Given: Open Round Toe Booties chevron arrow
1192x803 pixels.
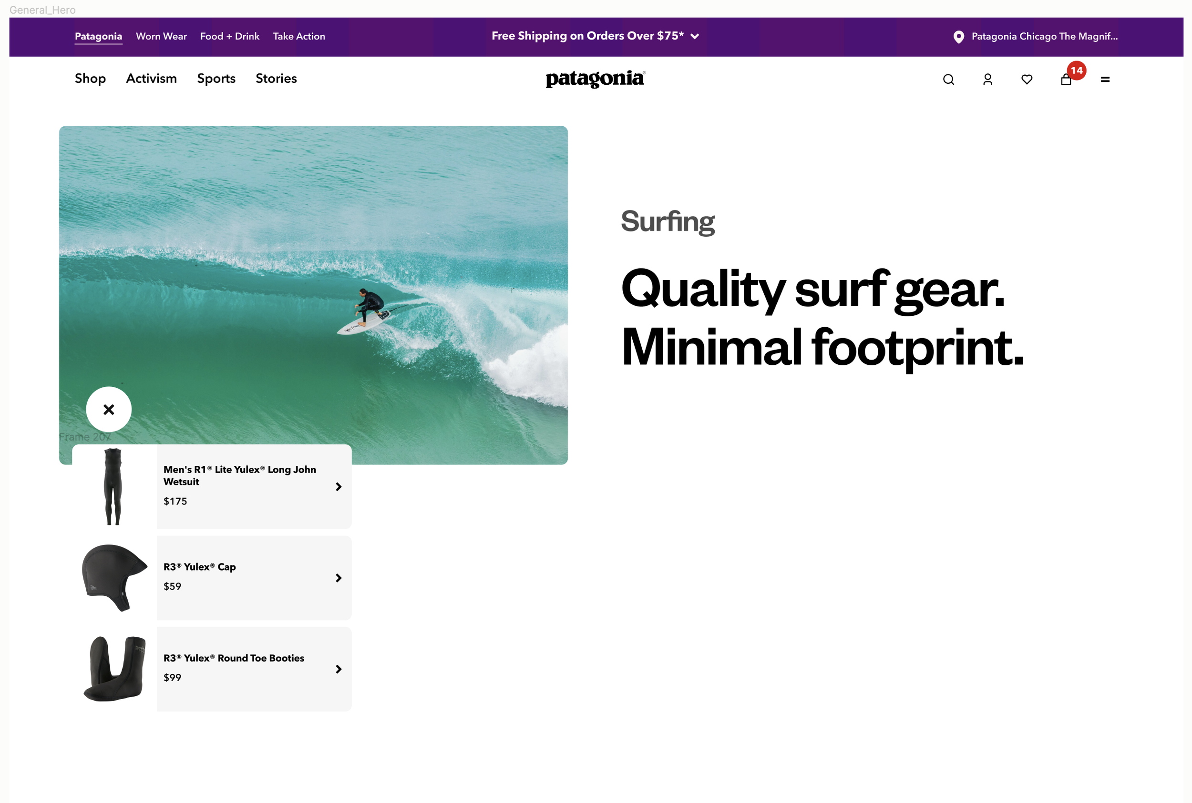Looking at the screenshot, I should [x=339, y=669].
